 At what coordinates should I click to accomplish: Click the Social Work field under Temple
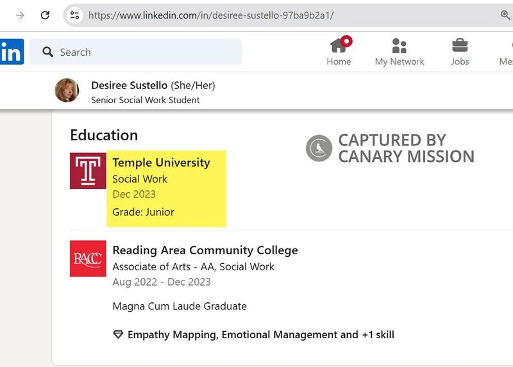pyautogui.click(x=140, y=179)
